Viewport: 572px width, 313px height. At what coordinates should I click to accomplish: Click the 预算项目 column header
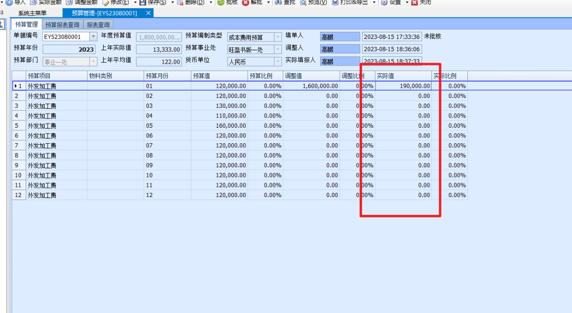coord(57,76)
